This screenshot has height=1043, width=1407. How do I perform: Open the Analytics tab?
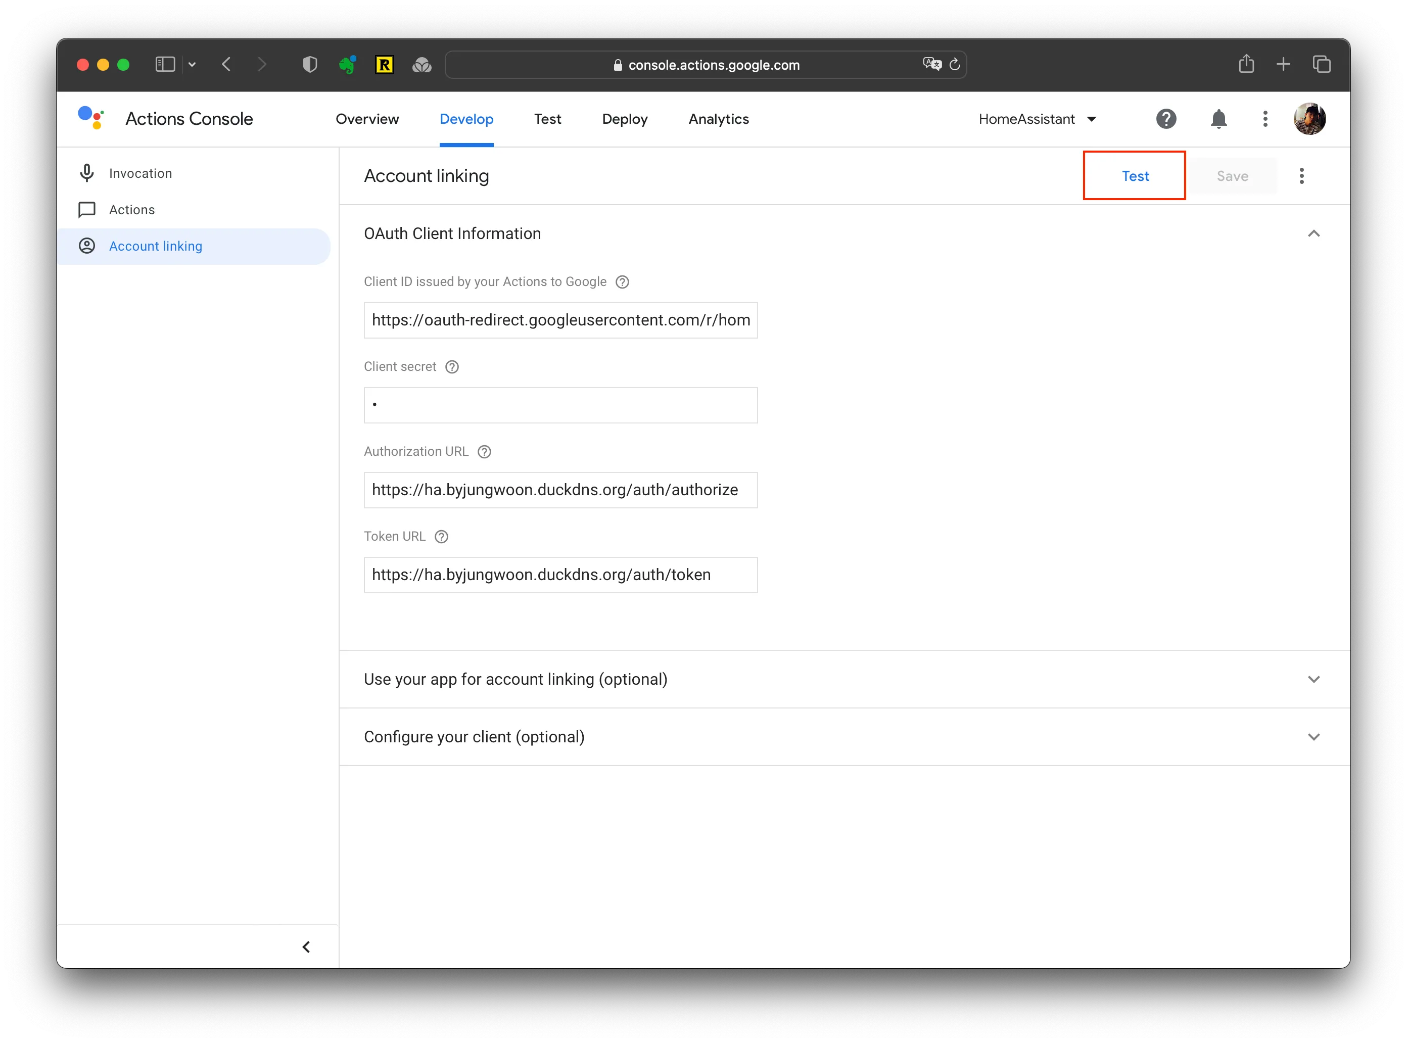719,119
